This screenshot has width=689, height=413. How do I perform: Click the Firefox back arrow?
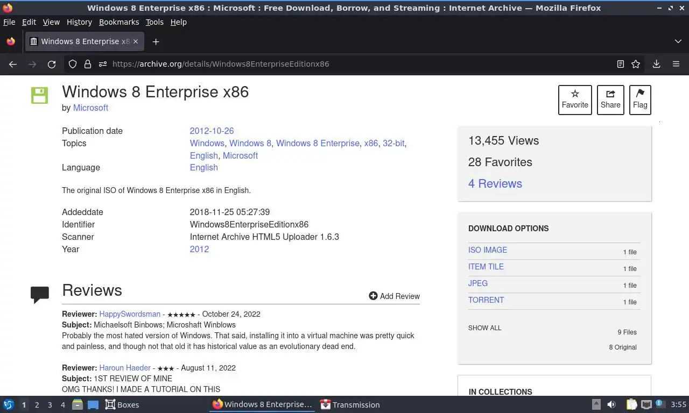[x=13, y=64]
